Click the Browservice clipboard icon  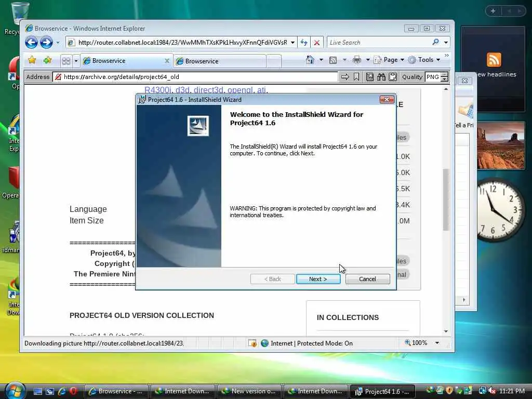[x=393, y=77]
